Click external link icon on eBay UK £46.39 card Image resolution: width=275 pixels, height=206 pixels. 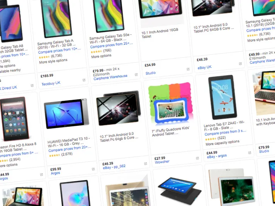tap(240, 64)
